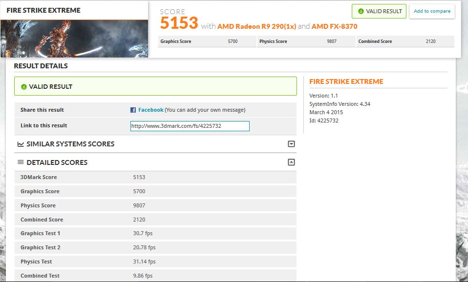The width and height of the screenshot is (468, 282).
Task: Click the chart icon beside SIMILAR SYSTEMS SCORES
Action: (x=21, y=144)
